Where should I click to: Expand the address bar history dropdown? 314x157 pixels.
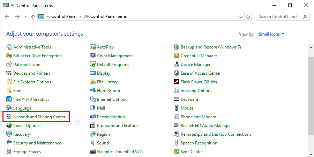click(241, 17)
